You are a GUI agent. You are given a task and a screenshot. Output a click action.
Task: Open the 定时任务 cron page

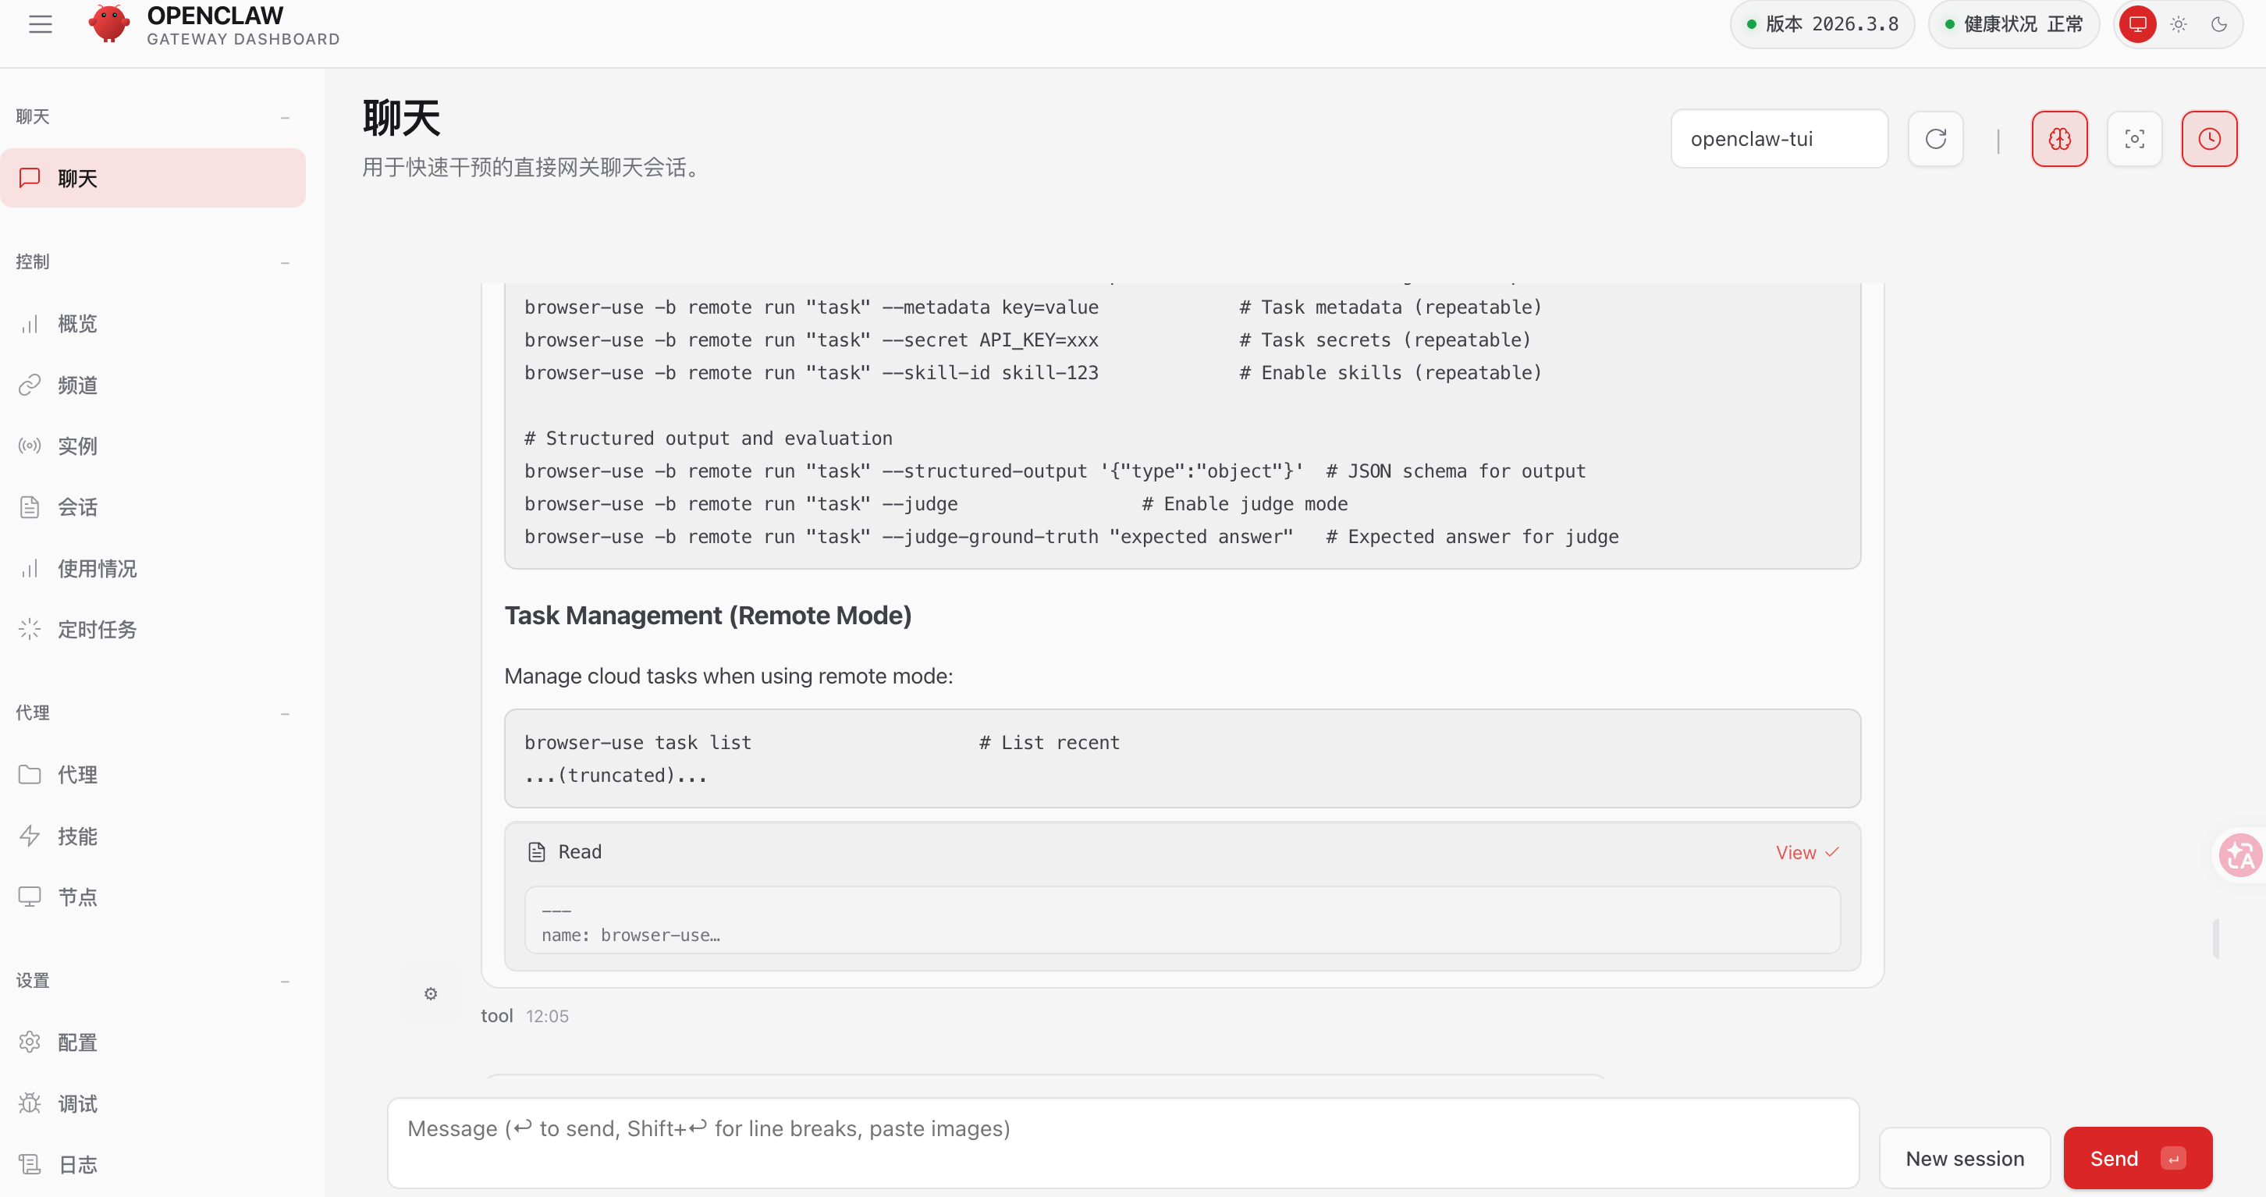[x=97, y=630]
